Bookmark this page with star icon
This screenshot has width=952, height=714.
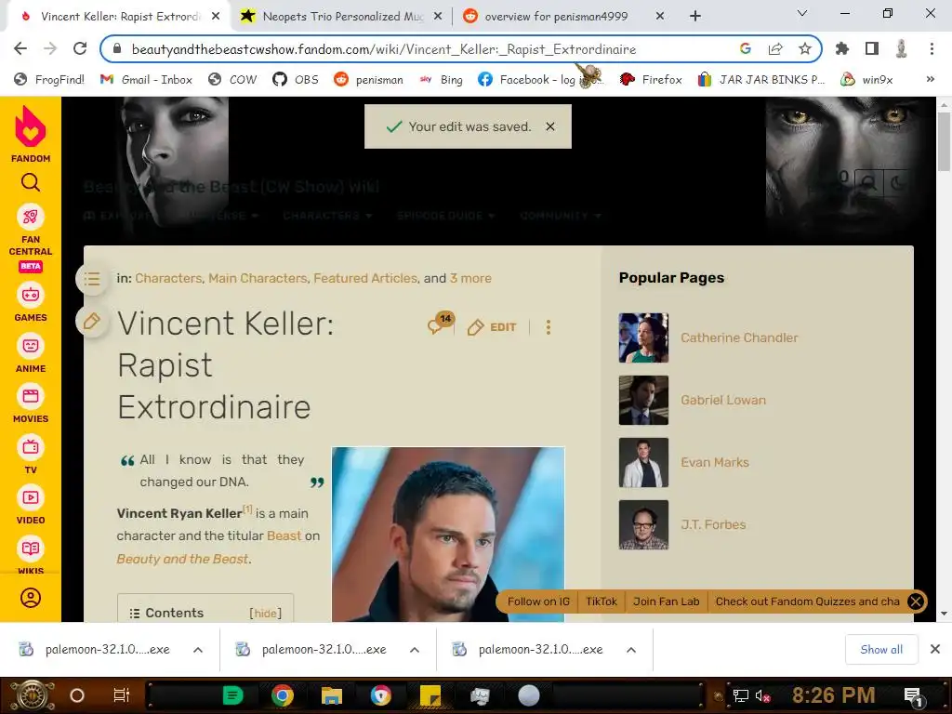click(x=805, y=48)
